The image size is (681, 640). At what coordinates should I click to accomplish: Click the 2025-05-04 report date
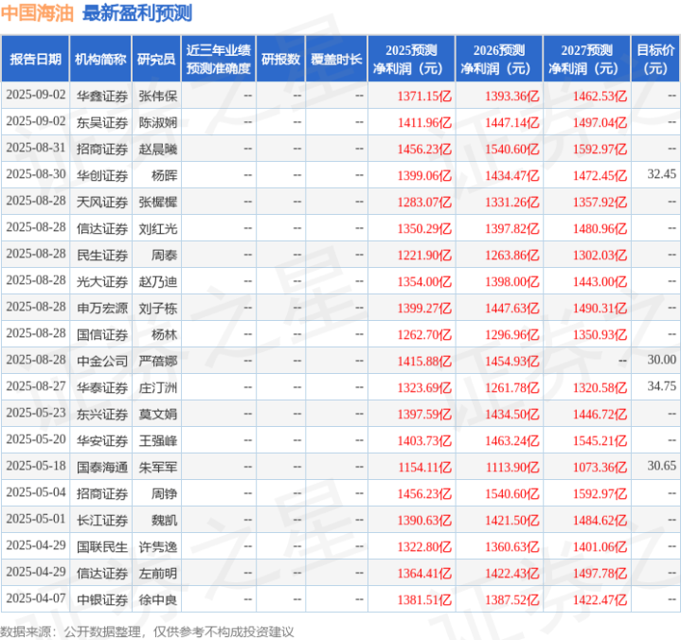36,492
